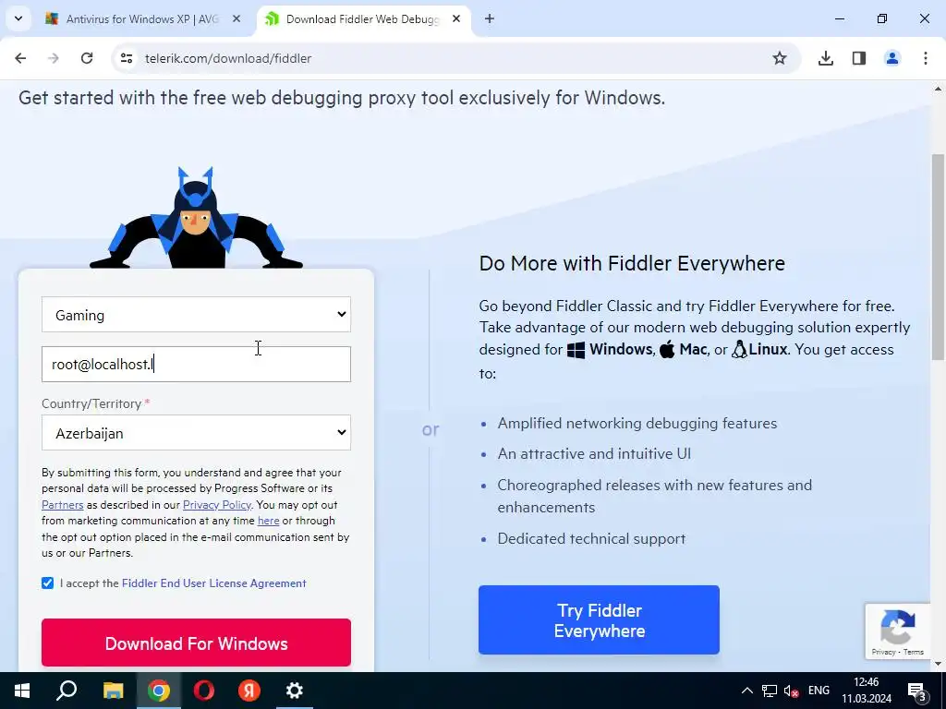The image size is (946, 709).
Task: Open File Explorer from the taskbar
Action: click(x=113, y=691)
